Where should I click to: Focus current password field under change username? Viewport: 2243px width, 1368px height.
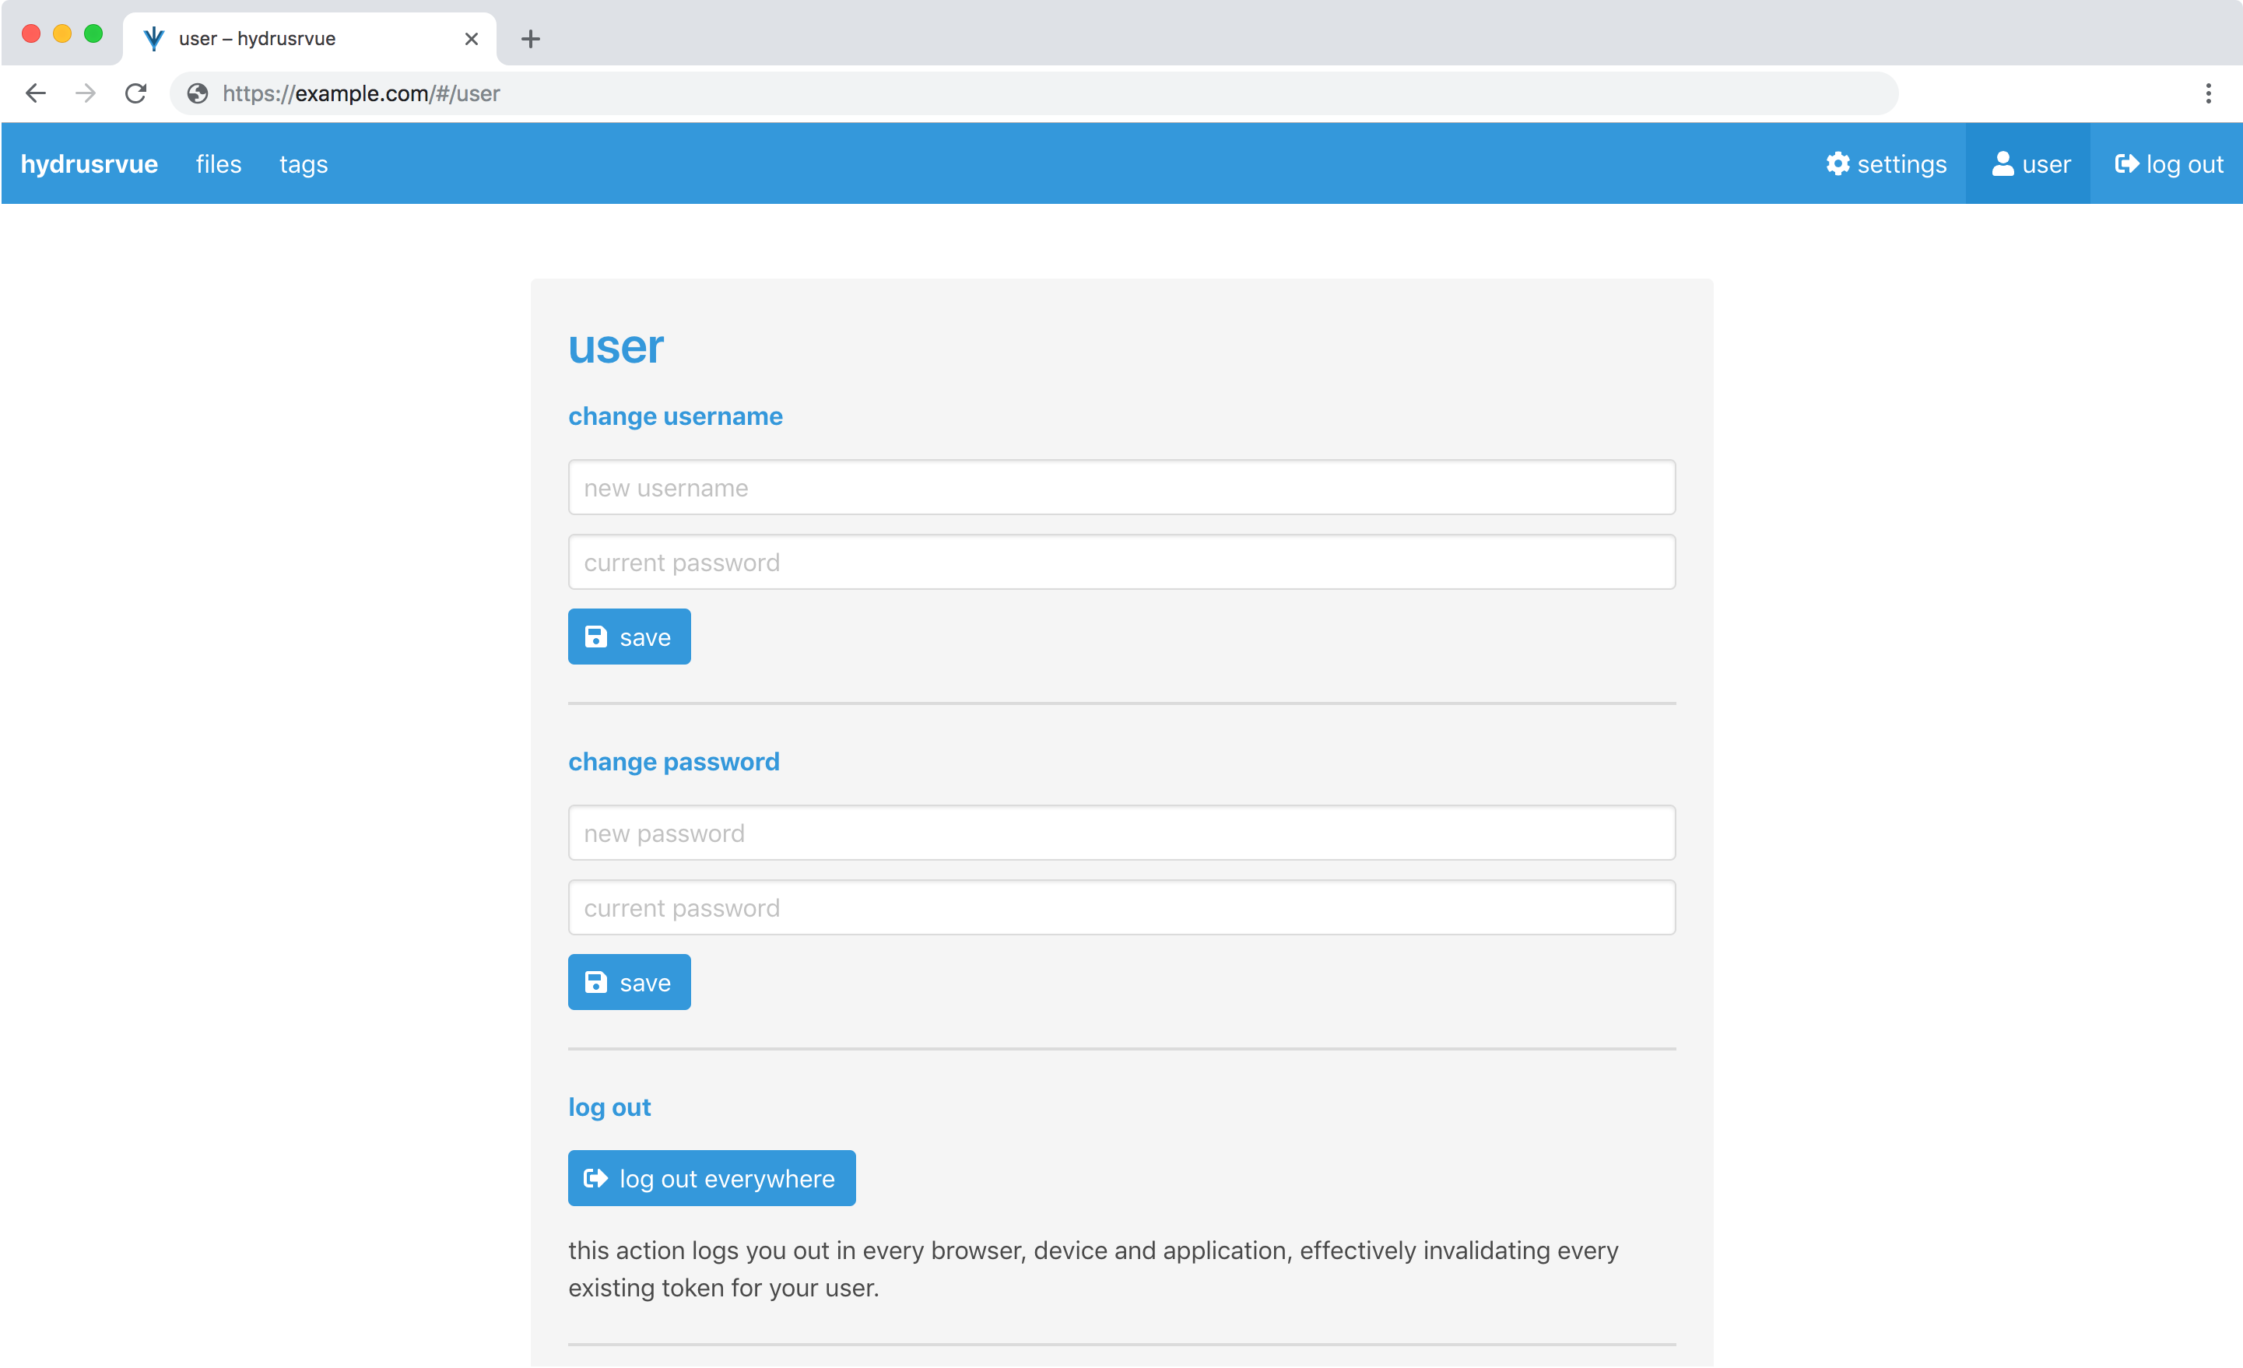click(x=1121, y=563)
